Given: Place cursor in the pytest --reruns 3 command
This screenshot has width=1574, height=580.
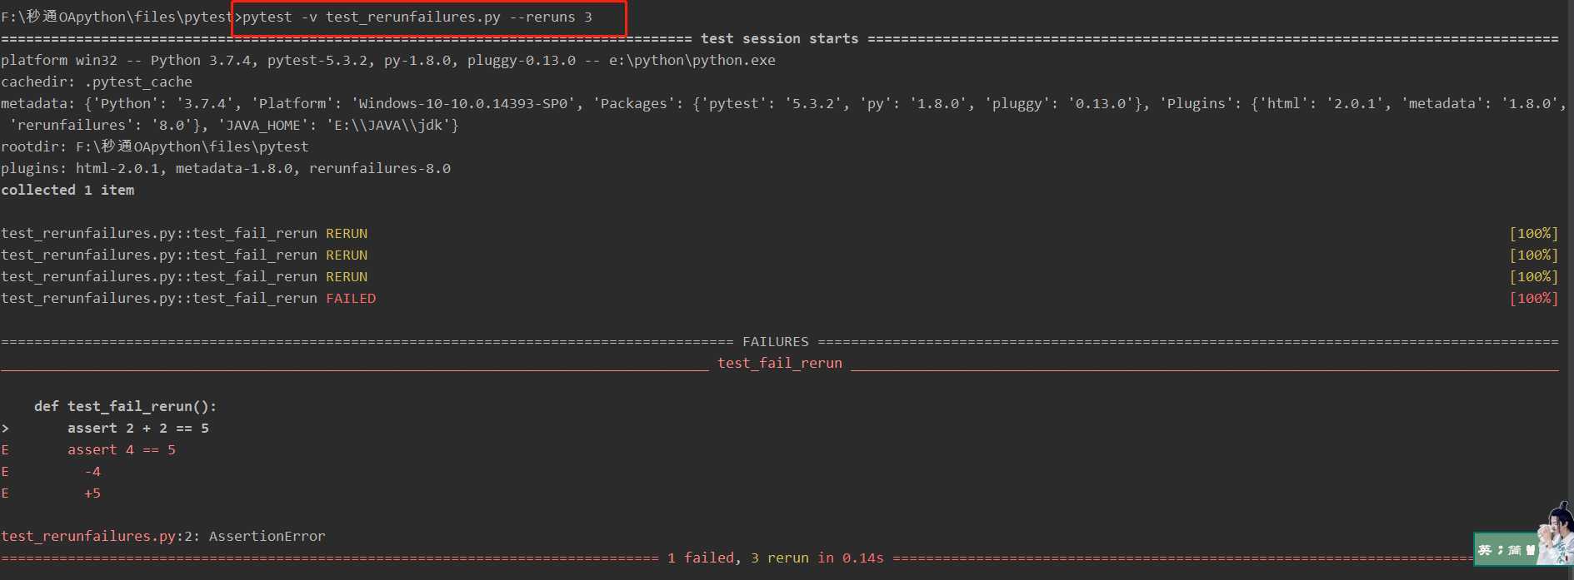Looking at the screenshot, I should pyautogui.click(x=417, y=17).
